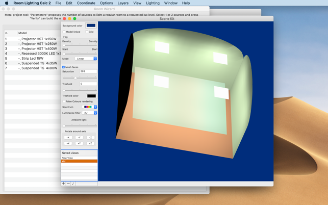
Task: Open the fog Mode dropdown
Action: pos(86,59)
